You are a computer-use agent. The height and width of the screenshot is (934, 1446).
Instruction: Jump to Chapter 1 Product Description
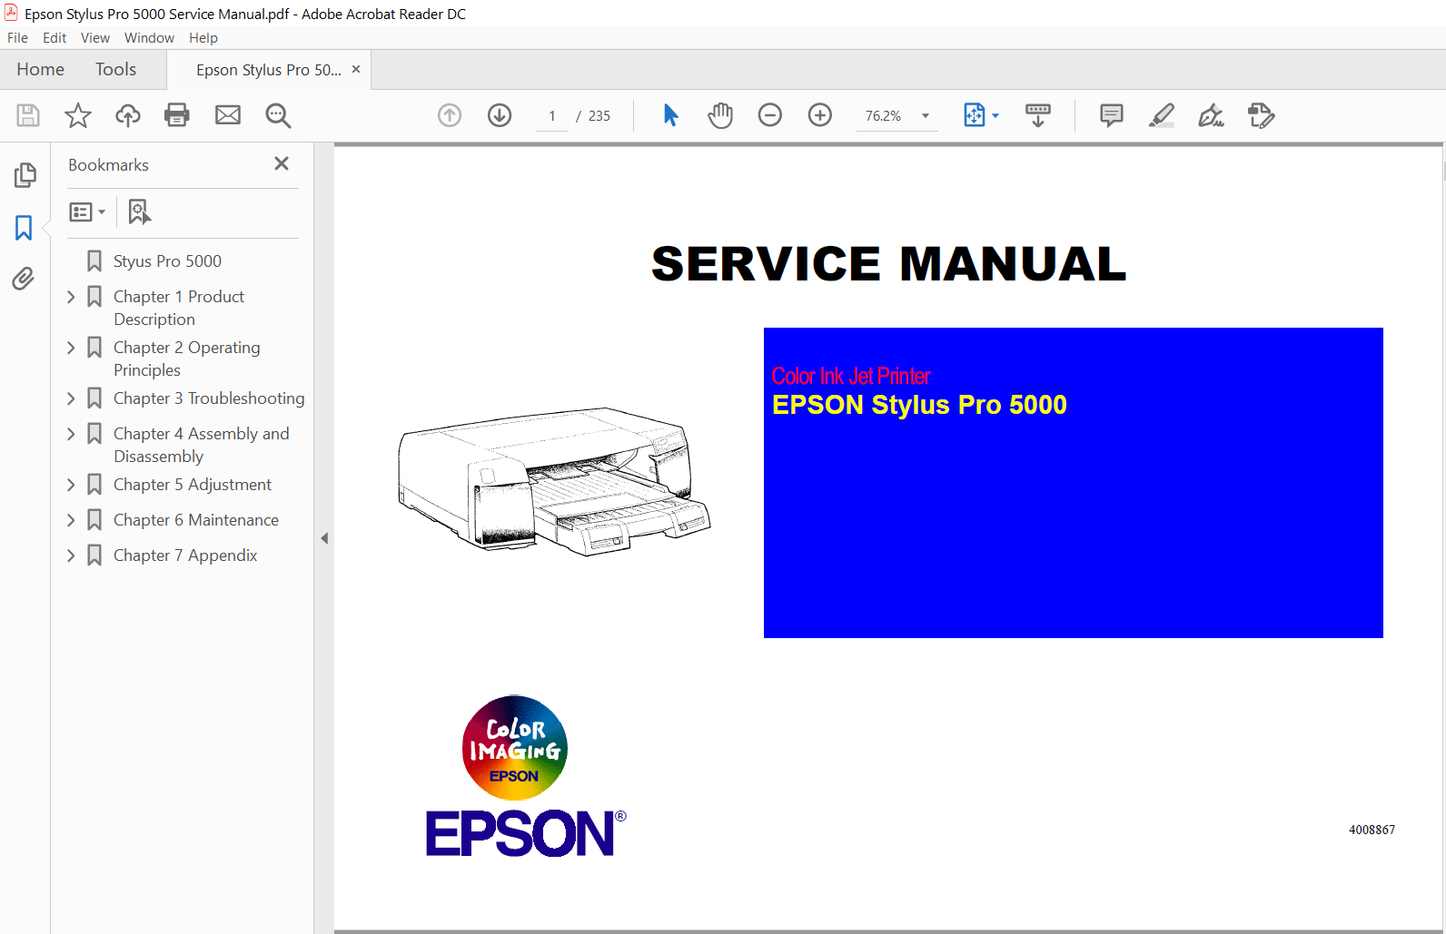pyautogui.click(x=179, y=308)
